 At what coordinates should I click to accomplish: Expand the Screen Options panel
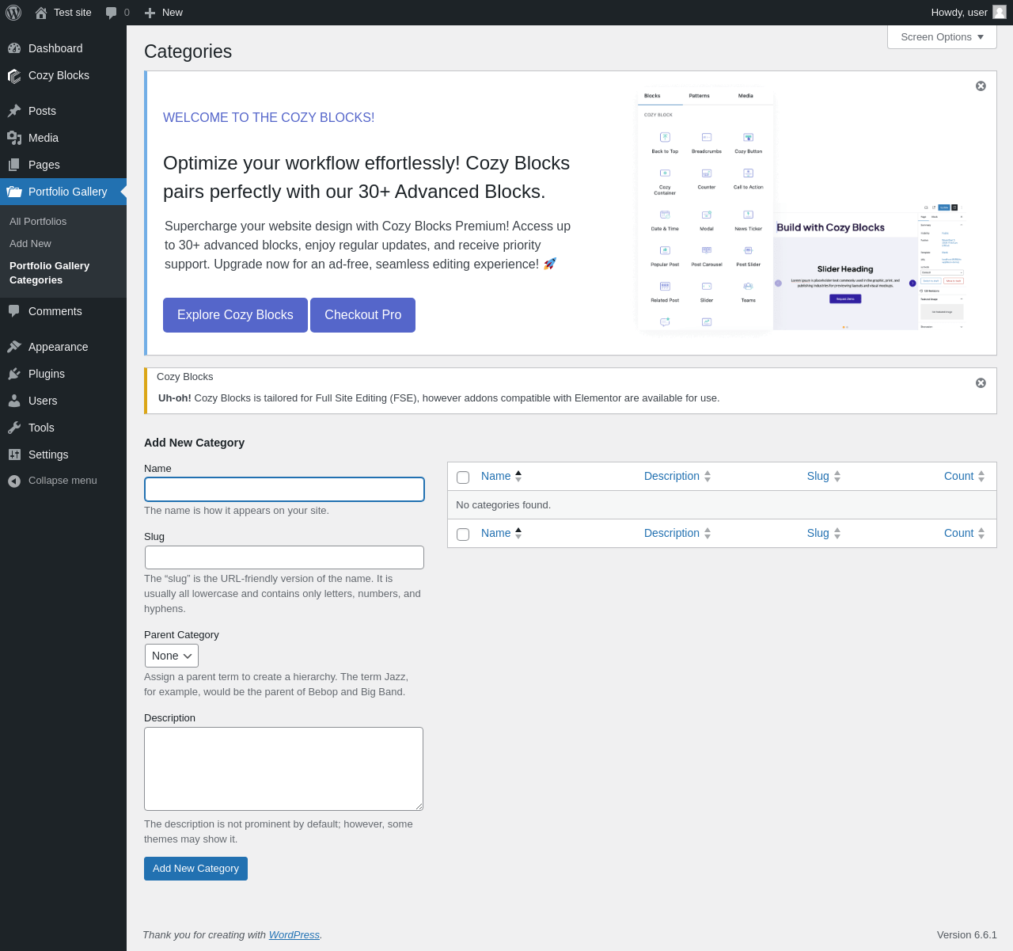pos(942,37)
